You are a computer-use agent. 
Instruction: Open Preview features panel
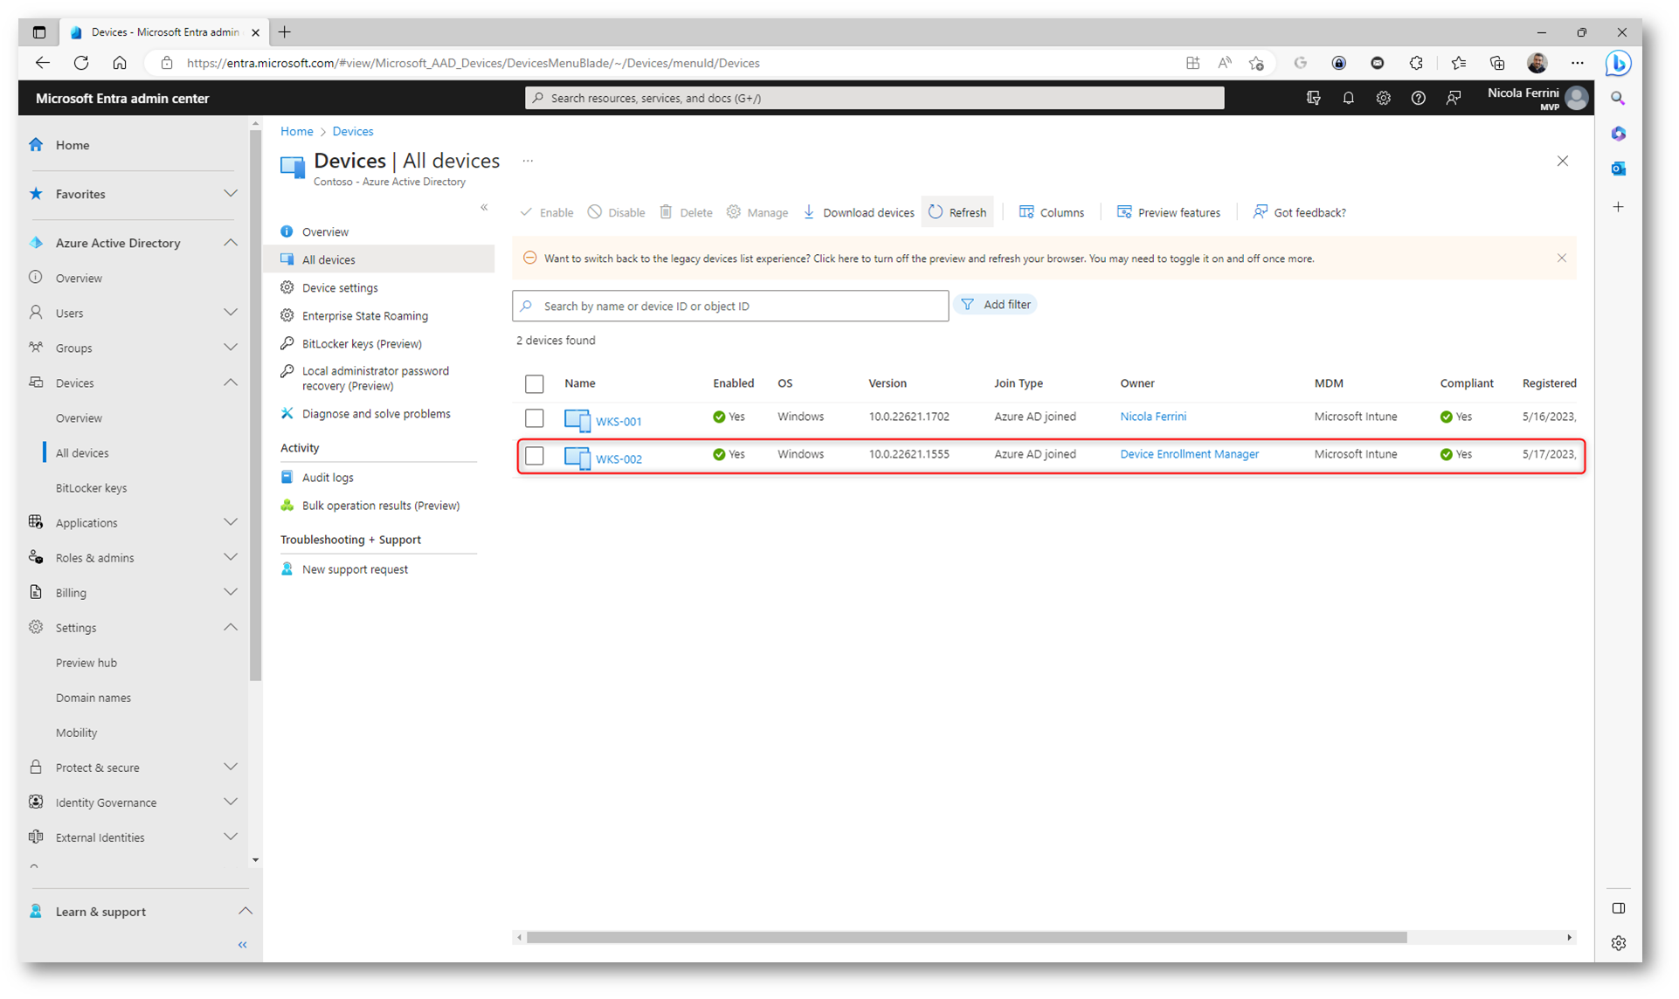coord(1168,212)
